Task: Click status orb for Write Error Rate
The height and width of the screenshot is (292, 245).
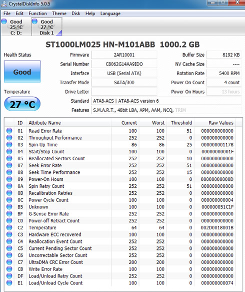Action: pos(9,269)
